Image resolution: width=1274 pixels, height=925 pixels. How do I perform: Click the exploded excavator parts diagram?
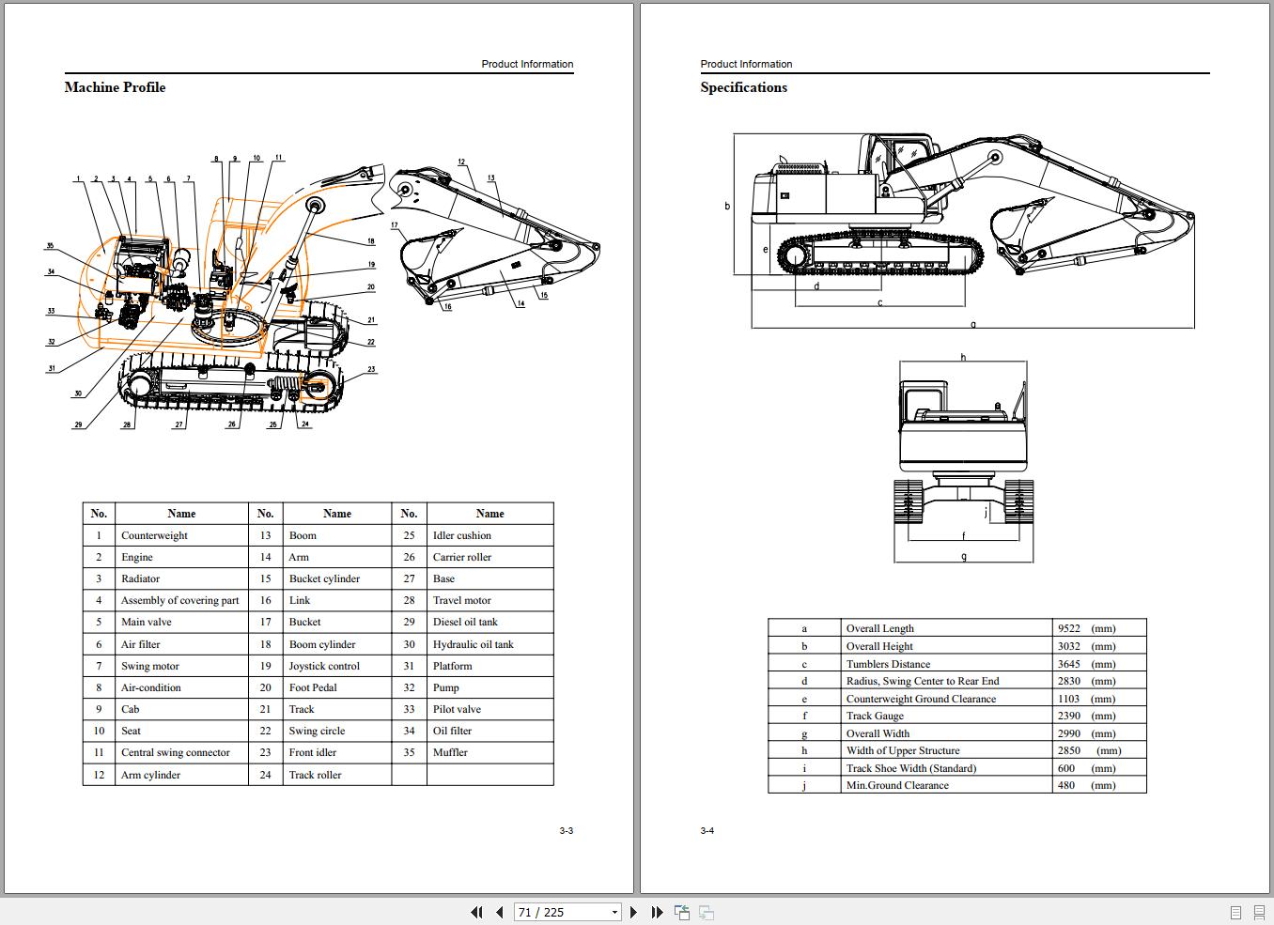pos(322,293)
